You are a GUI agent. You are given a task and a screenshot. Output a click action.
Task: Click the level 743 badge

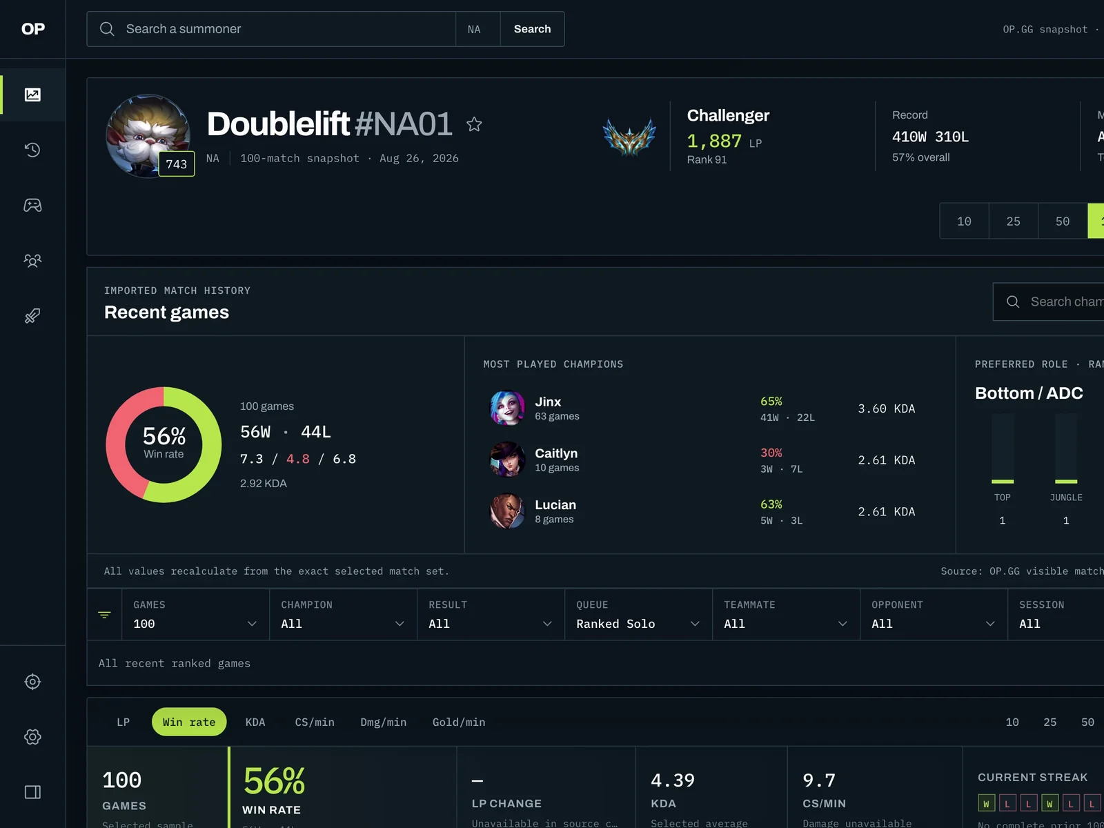click(177, 164)
